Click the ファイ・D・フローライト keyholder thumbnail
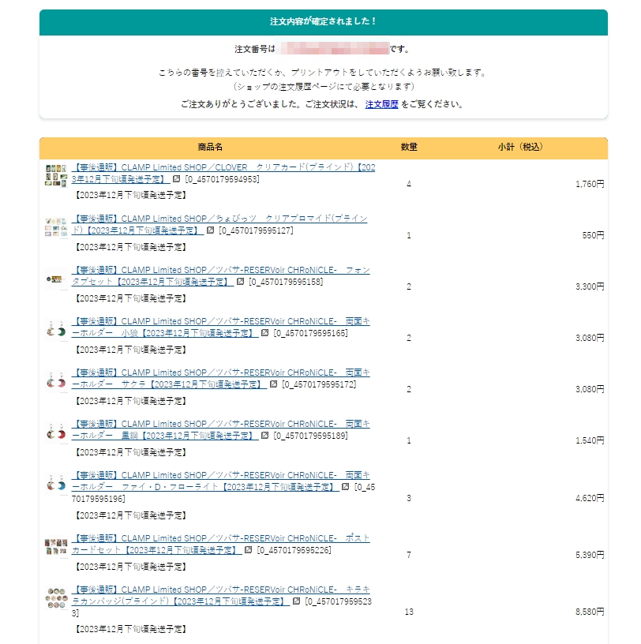Image resolution: width=641 pixels, height=644 pixels. (x=56, y=484)
